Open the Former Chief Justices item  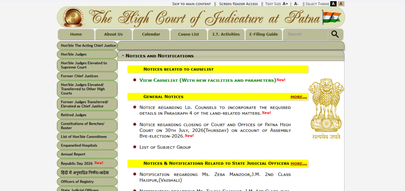87,76
